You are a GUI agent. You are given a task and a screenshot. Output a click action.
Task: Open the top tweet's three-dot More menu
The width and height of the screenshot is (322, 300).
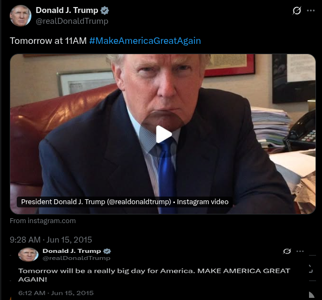point(311,10)
